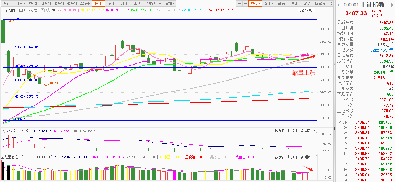Switch to 分时 intraday tab
Screen dimensions: 395x182
point(7,4)
